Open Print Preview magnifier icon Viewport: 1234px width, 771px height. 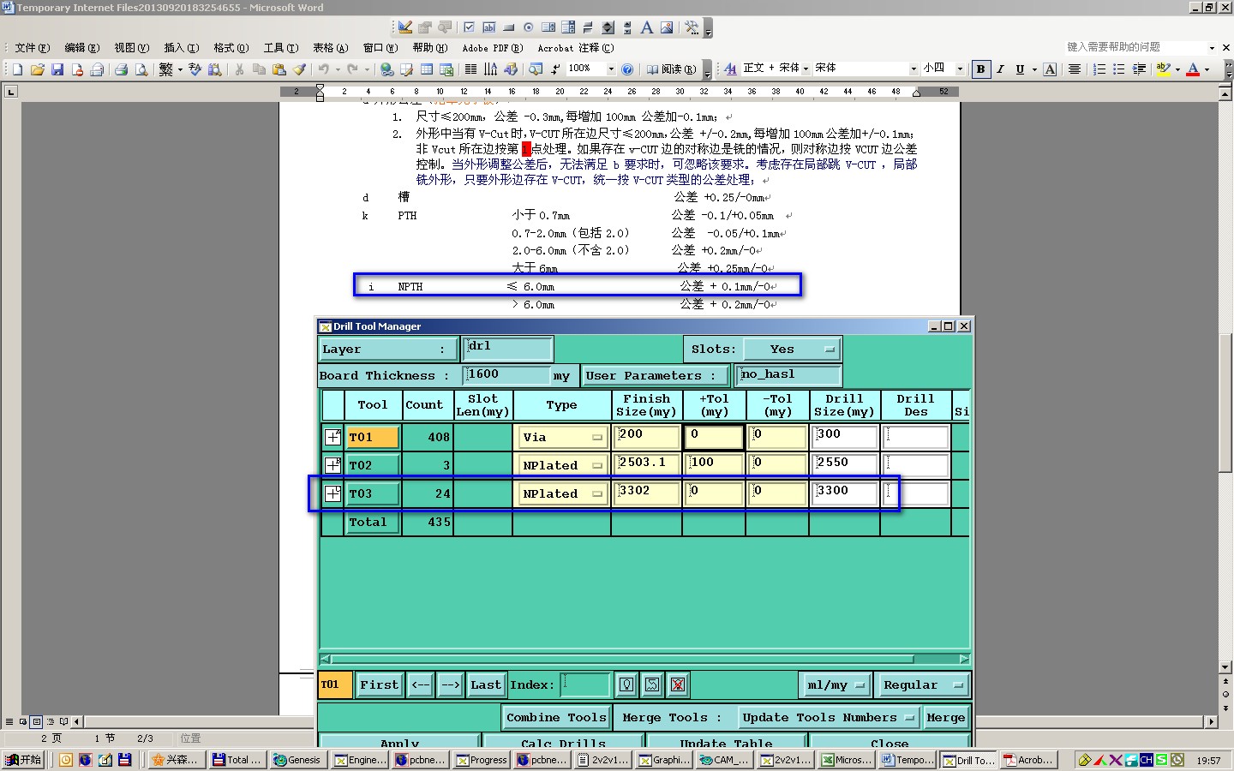coord(141,69)
